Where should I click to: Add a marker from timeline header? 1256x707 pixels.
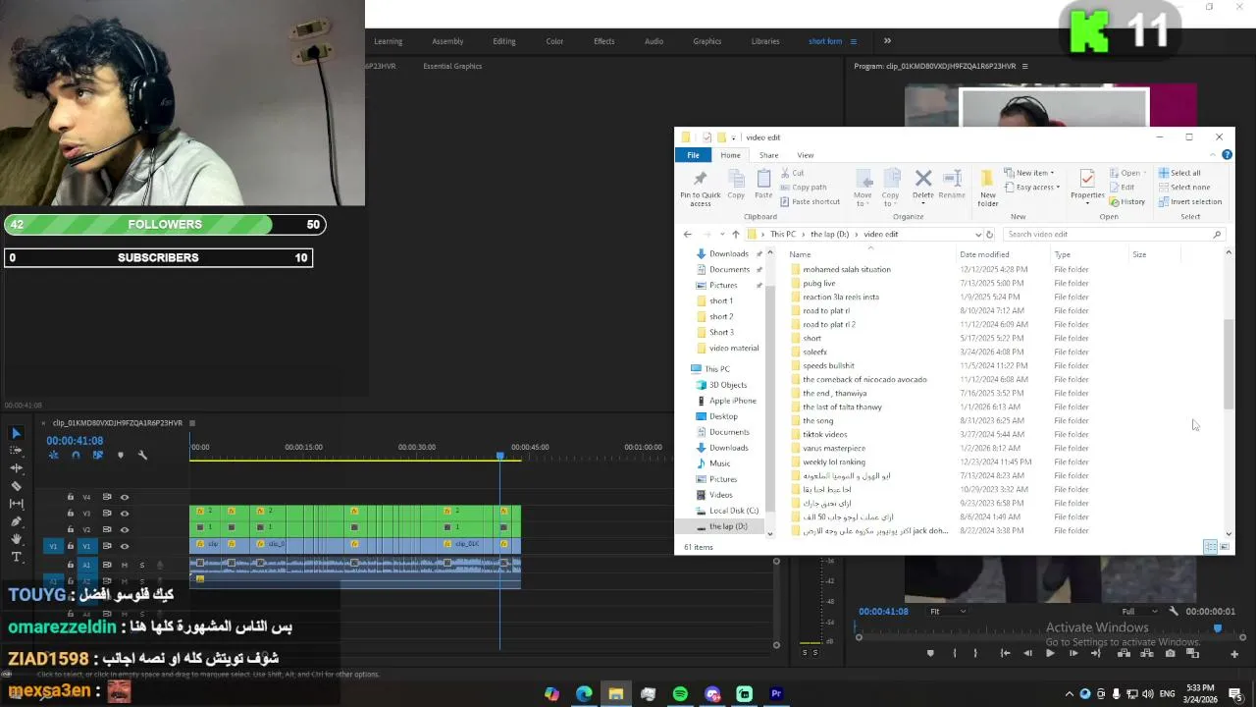(121, 455)
